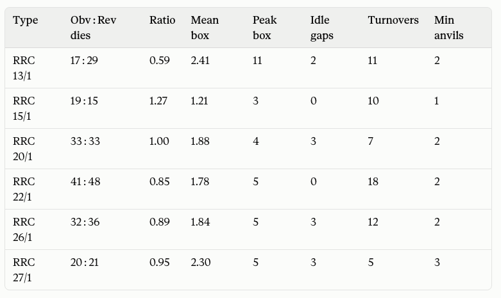Viewport: 501px width, 298px height.
Task: Click the RRC 20/1 type cell
Action: 24,149
